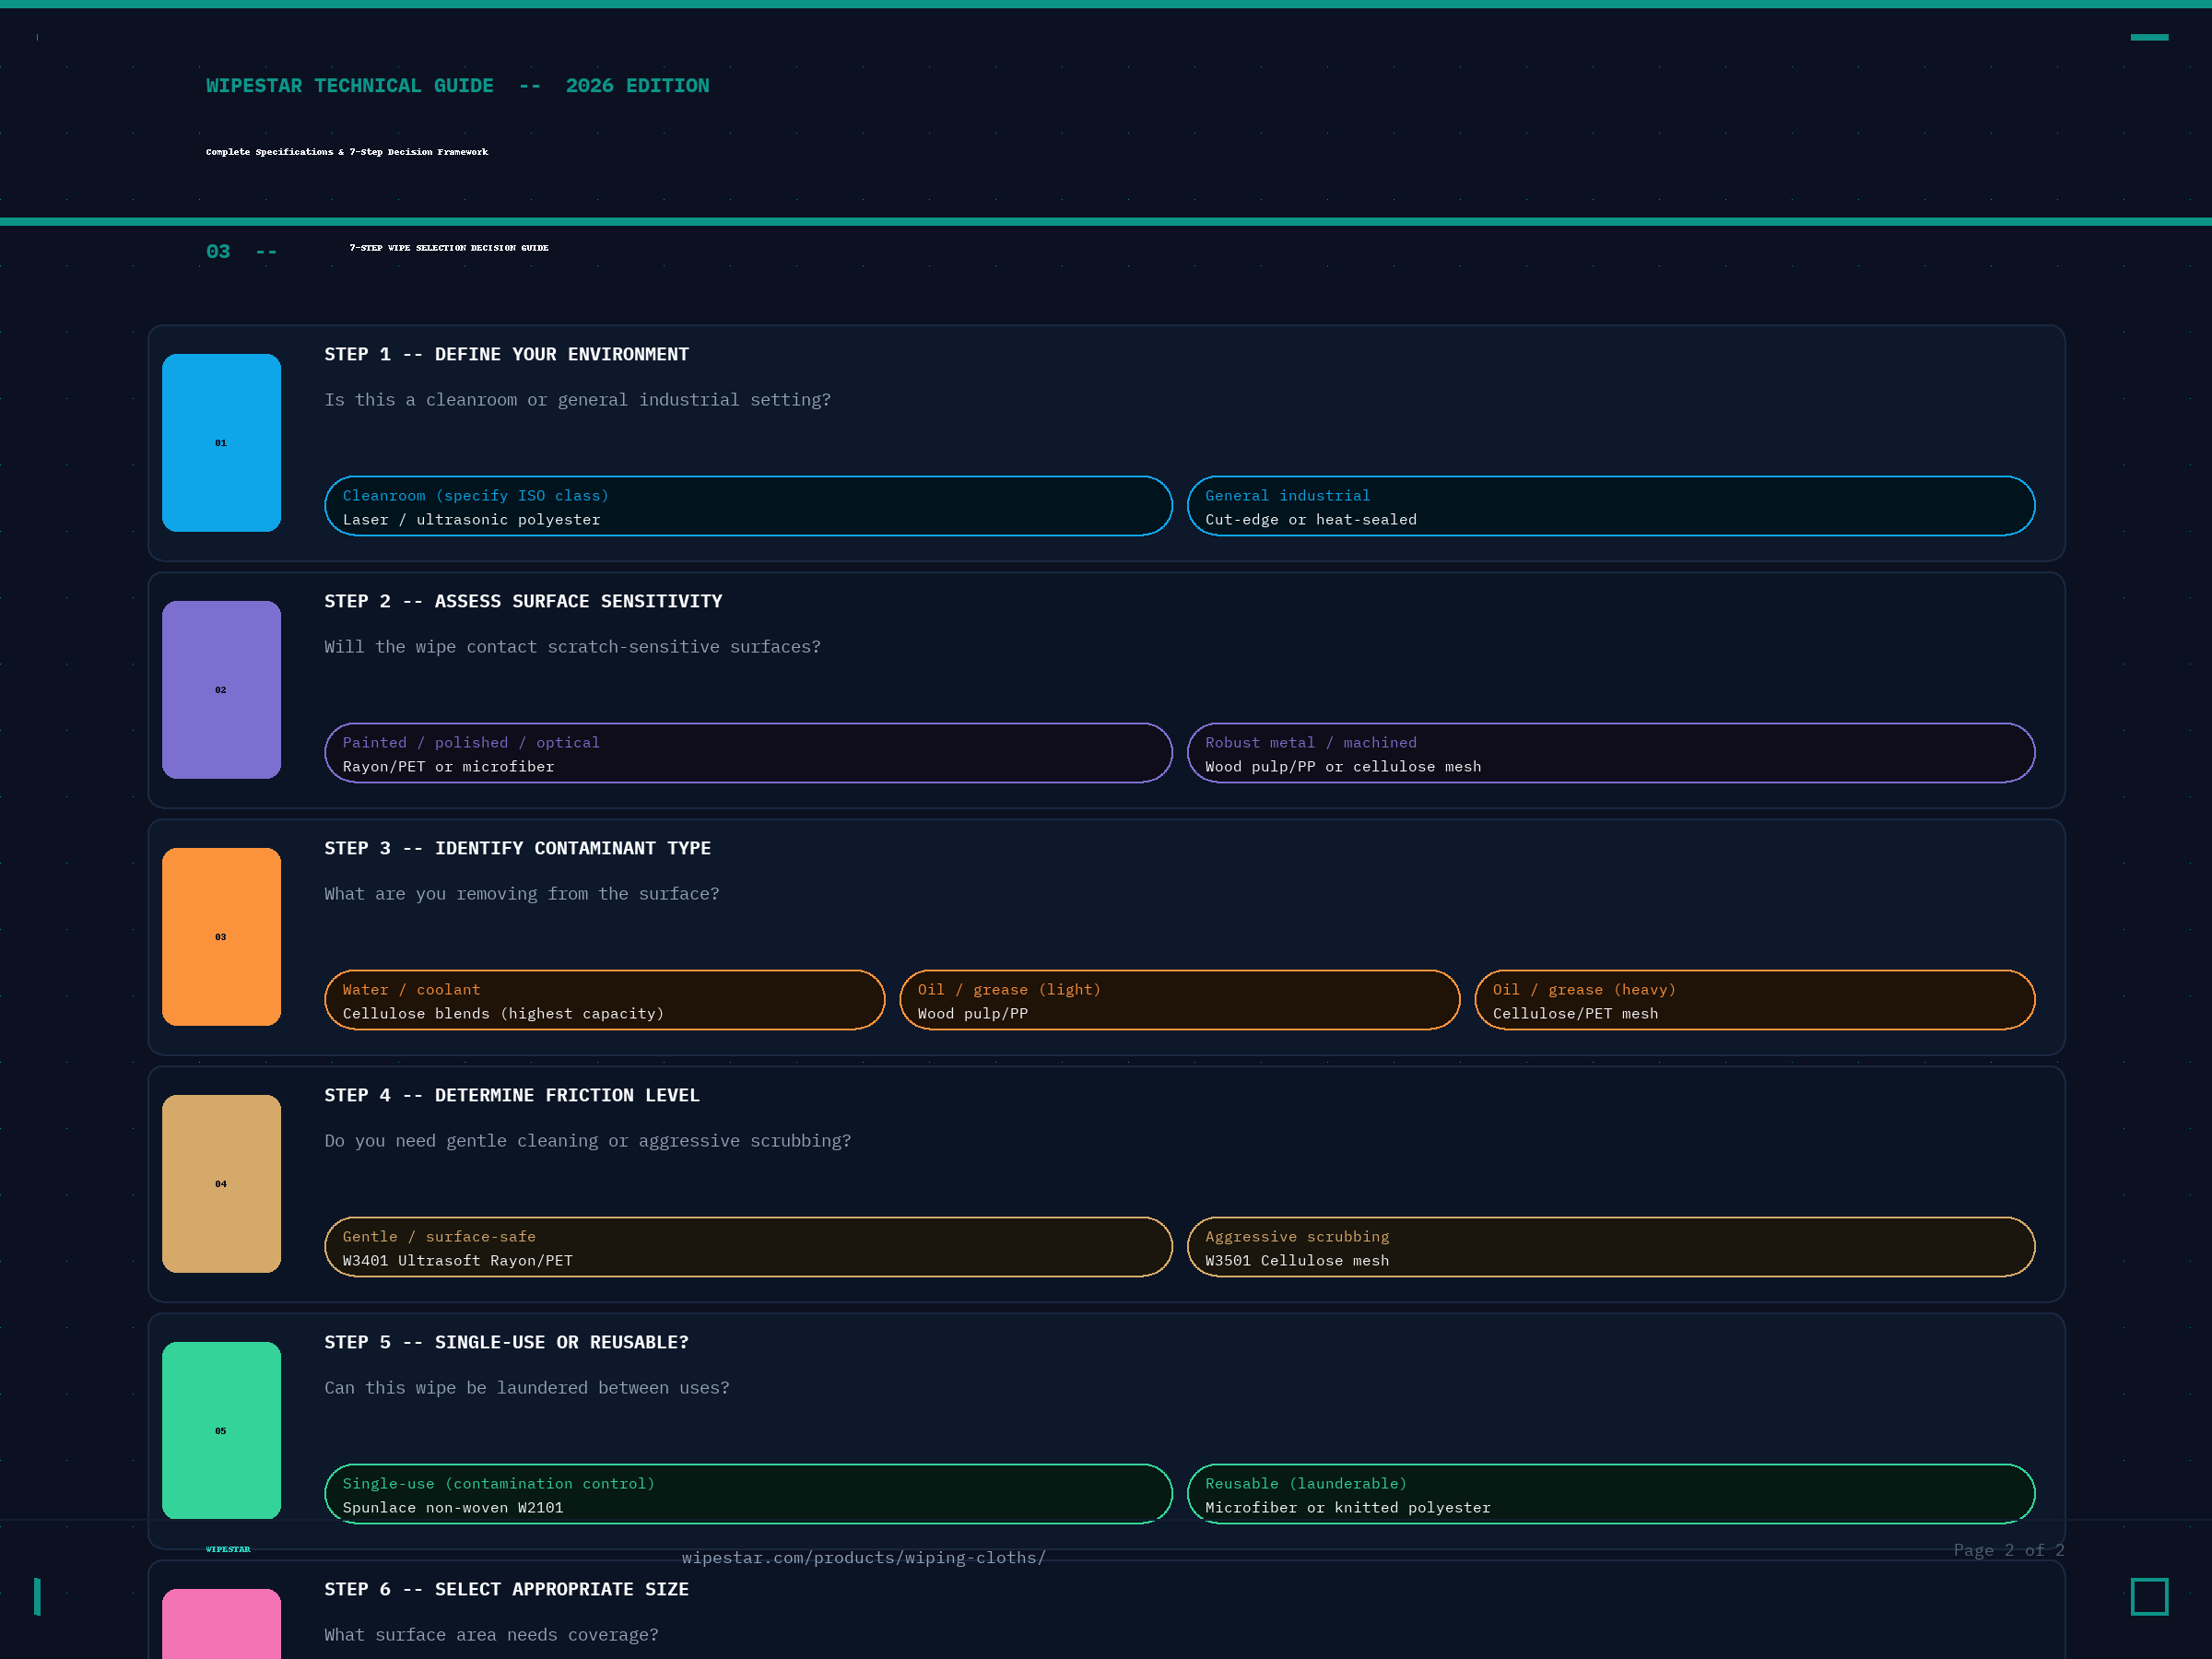Choose Painted / polished / optical option
The image size is (2212, 1659).
pos(747,753)
